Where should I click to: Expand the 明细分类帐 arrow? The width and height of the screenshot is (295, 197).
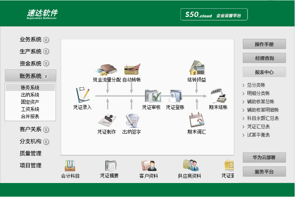click(x=244, y=94)
